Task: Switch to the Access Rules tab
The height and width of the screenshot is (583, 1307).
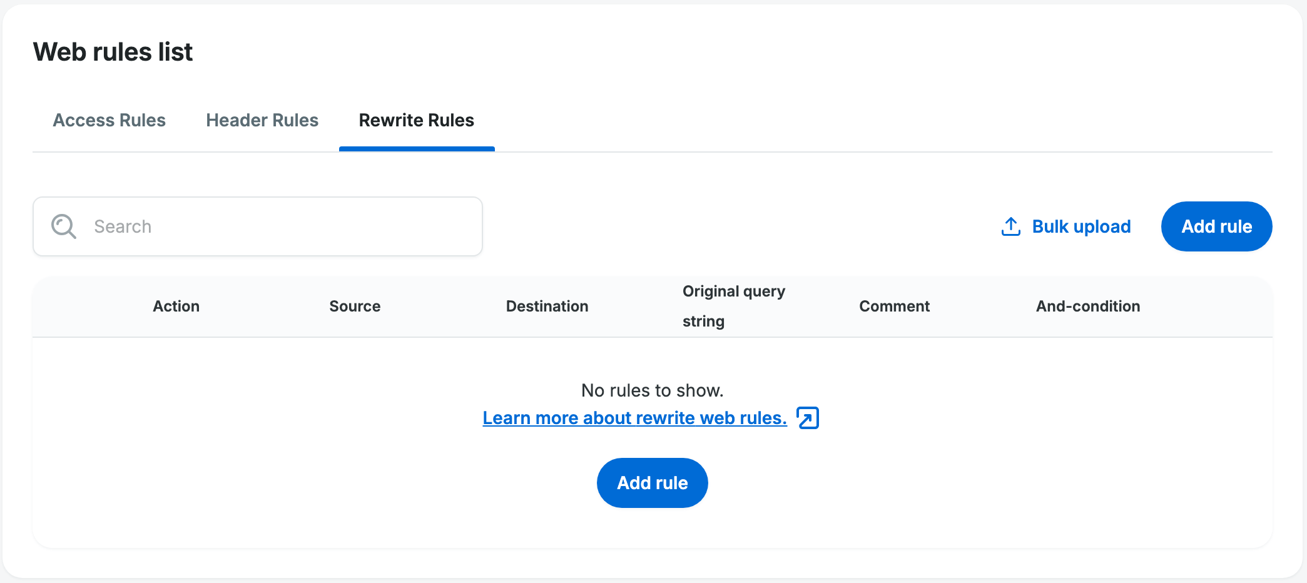Action: pyautogui.click(x=109, y=120)
